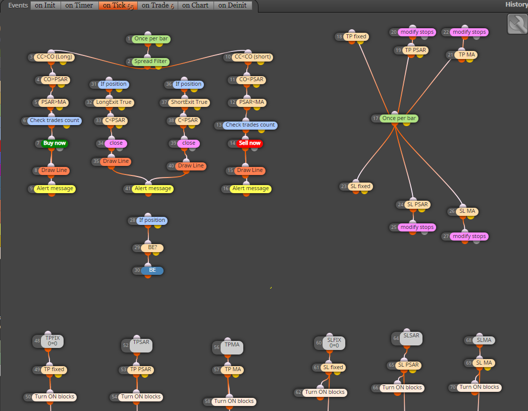Screen dimensions: 528x411
Task: Select modify stops block 27
Action: coord(469,237)
